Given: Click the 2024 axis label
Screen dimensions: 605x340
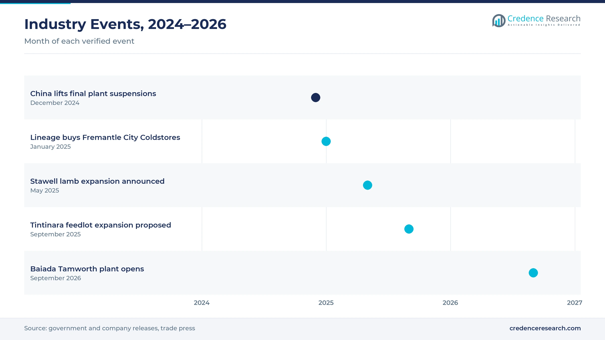Looking at the screenshot, I should tap(202, 303).
